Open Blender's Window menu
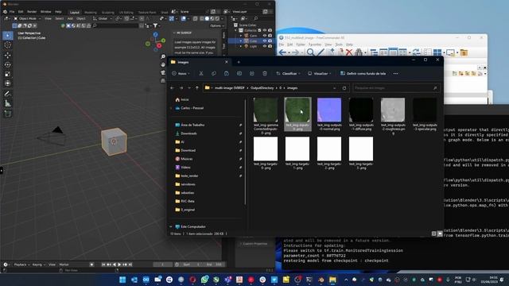 coord(46,11)
